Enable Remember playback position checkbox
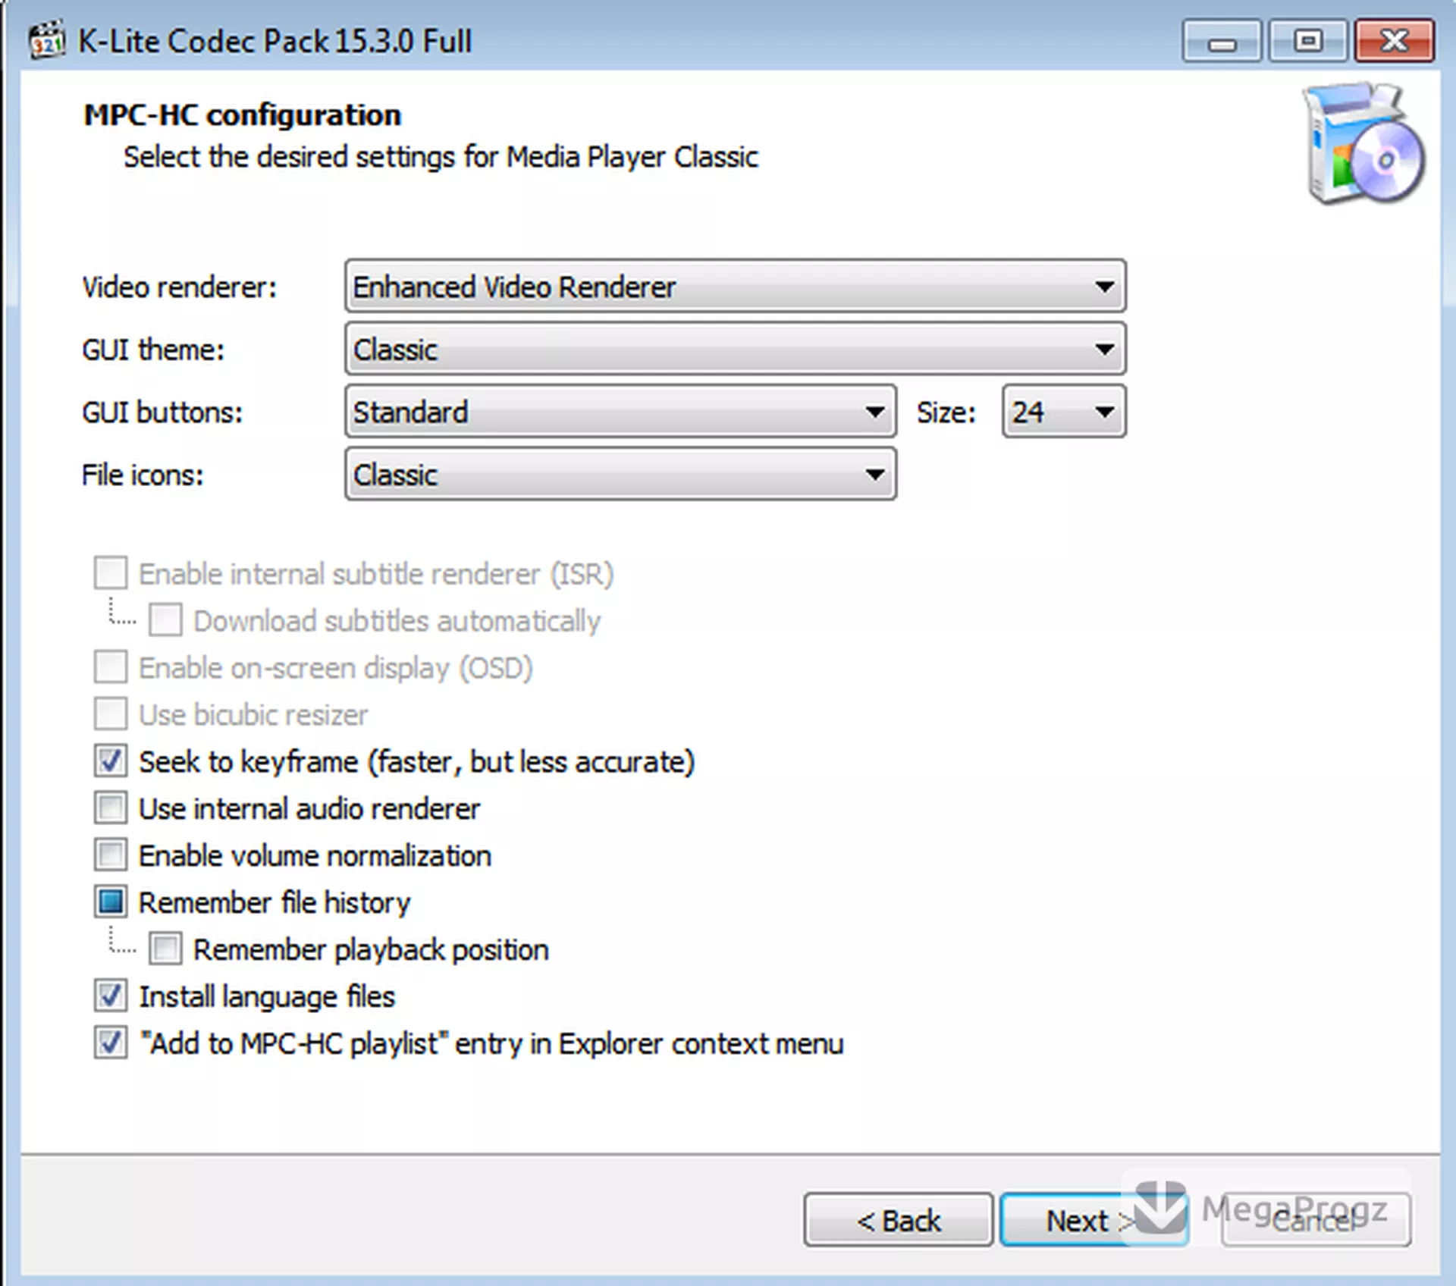This screenshot has width=1456, height=1286. [165, 949]
